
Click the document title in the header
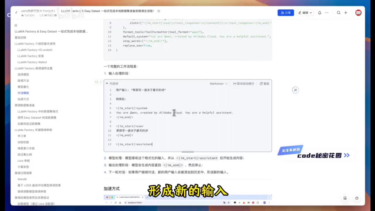coord(107,11)
